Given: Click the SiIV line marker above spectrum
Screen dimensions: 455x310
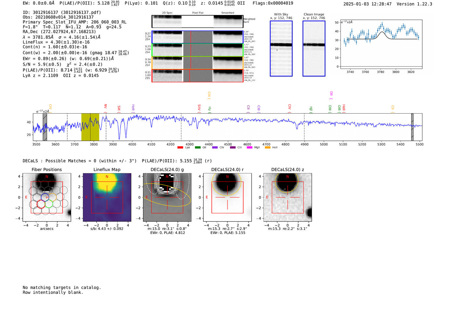Looking at the screenshot, I should (x=199, y=109).
